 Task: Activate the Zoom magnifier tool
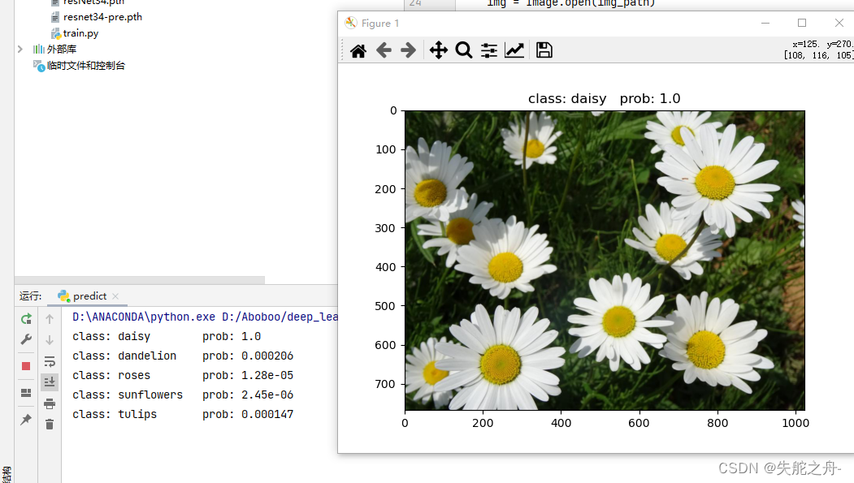463,50
